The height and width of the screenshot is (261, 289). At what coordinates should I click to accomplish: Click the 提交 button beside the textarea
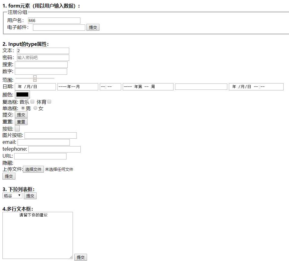click(81, 257)
